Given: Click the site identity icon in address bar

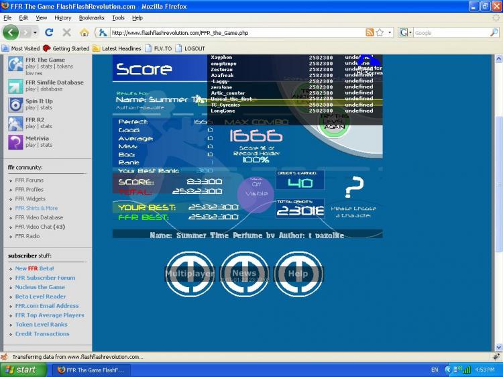Looking at the screenshot, I should 103,33.
